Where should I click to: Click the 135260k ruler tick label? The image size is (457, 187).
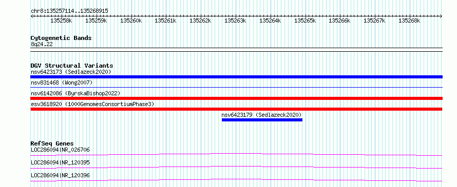[131, 20]
